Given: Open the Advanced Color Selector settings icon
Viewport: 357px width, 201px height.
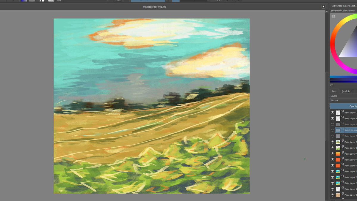Looking at the screenshot, I should tap(333, 16).
